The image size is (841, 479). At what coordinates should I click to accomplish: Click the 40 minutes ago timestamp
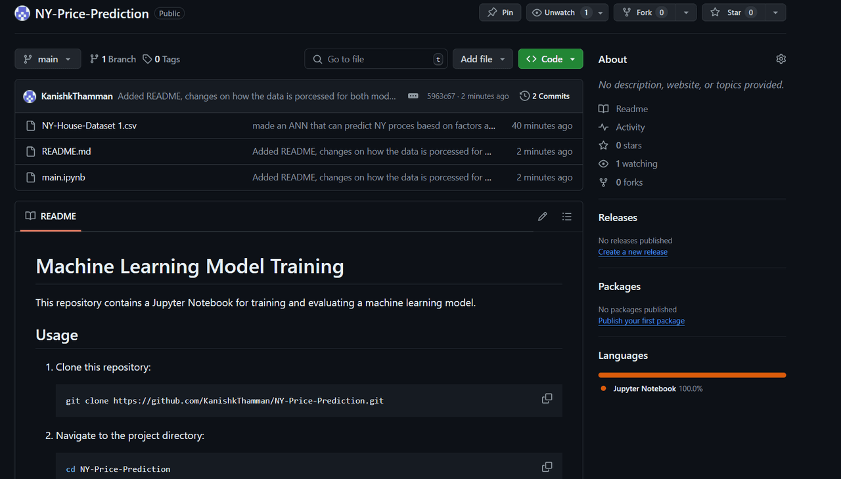tap(542, 125)
